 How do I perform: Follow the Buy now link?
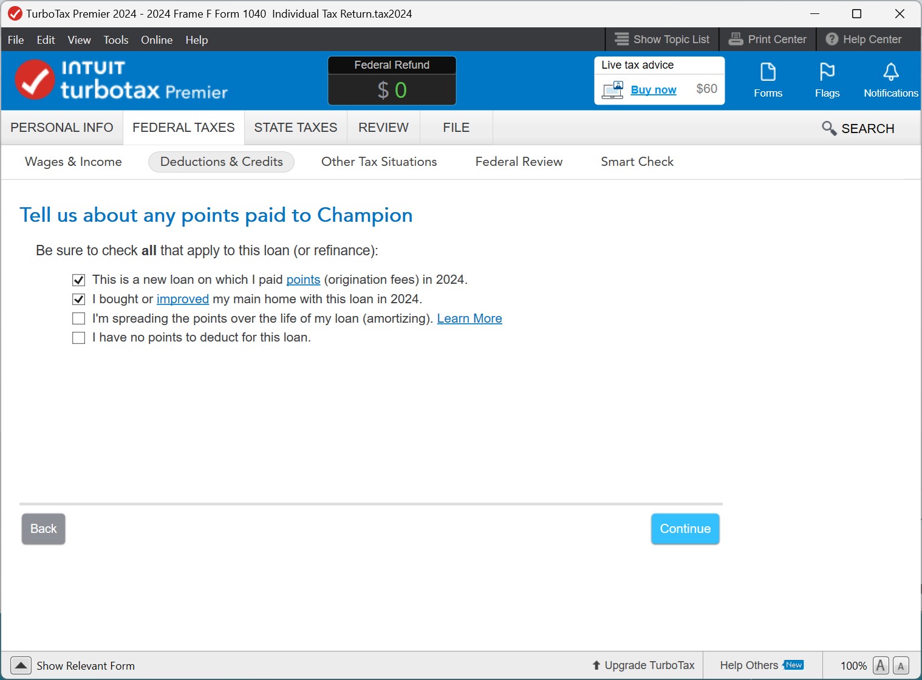point(654,90)
